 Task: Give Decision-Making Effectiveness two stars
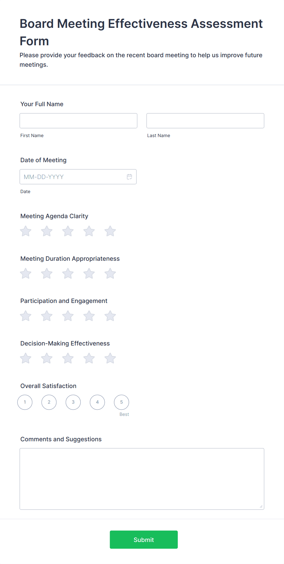(x=46, y=358)
